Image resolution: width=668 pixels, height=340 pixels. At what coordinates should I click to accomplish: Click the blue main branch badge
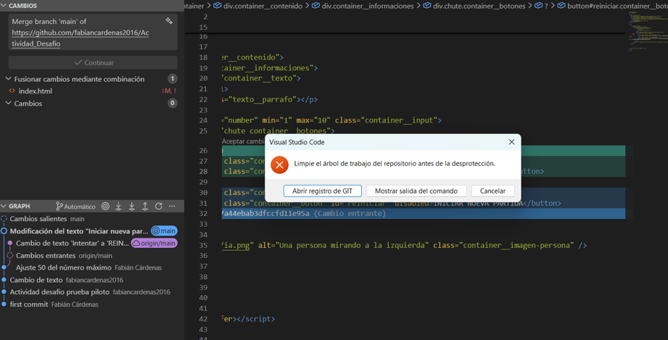(164, 231)
